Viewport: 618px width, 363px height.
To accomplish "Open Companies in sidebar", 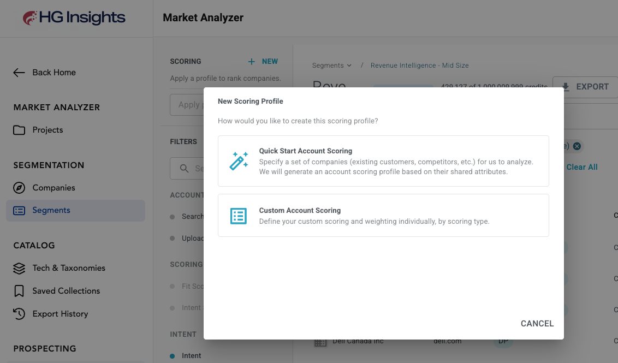I will tap(54, 188).
